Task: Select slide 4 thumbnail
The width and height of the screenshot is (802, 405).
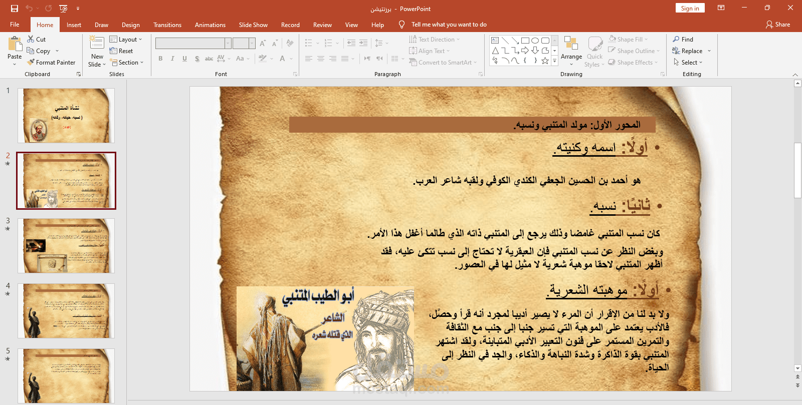Action: click(66, 311)
